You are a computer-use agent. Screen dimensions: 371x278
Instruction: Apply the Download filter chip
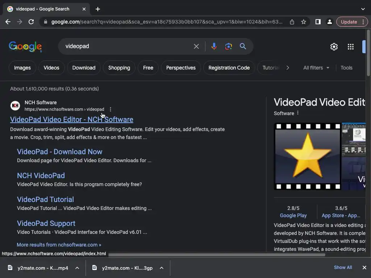[x=84, y=68]
